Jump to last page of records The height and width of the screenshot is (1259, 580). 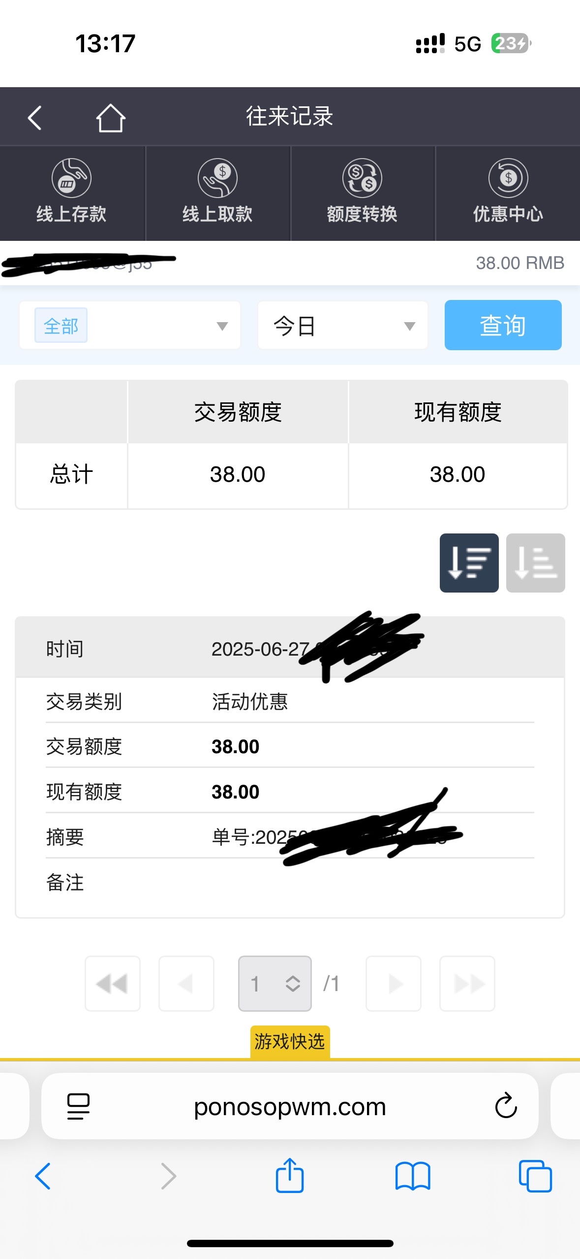(467, 984)
